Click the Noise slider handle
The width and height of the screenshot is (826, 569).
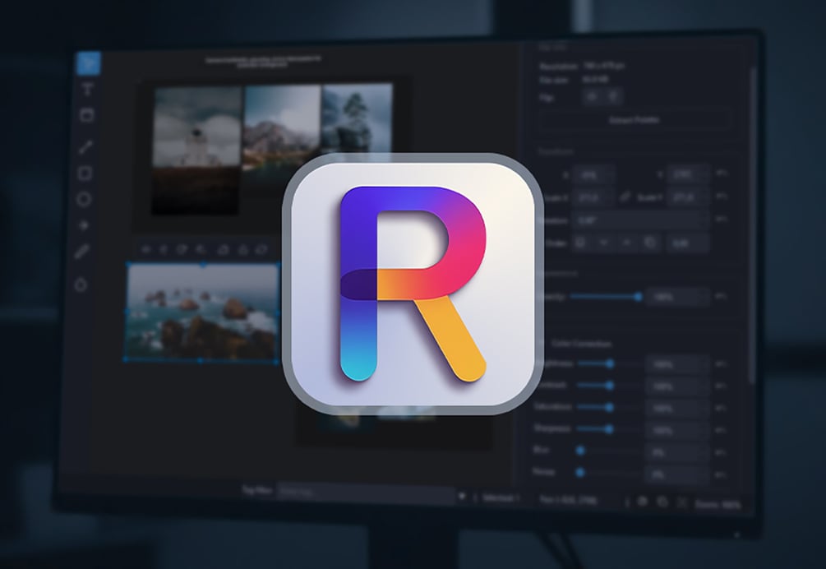pos(580,473)
